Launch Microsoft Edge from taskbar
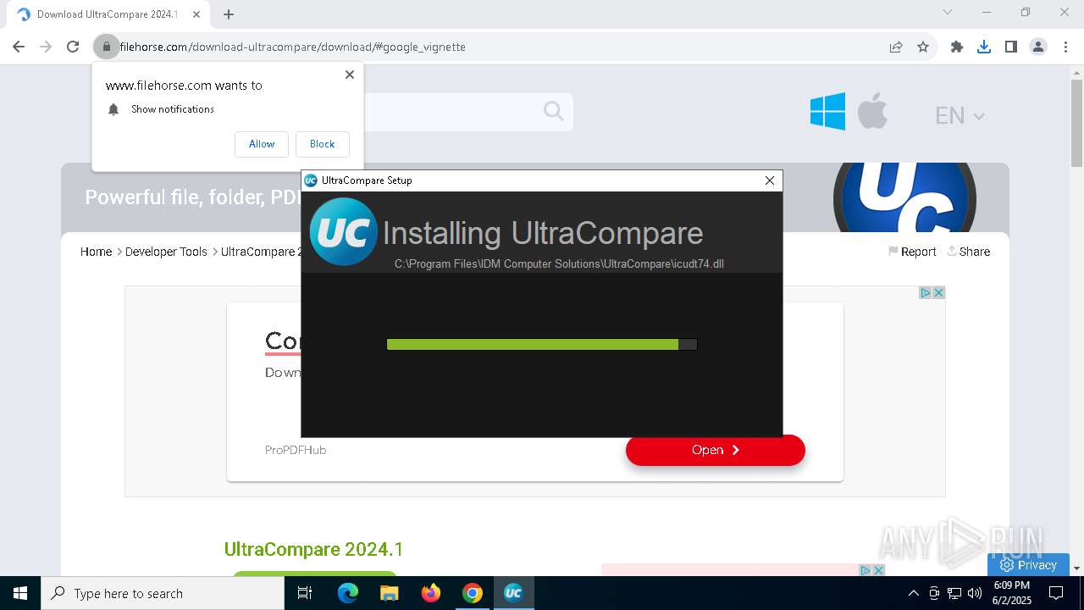This screenshot has width=1084, height=610. point(348,593)
